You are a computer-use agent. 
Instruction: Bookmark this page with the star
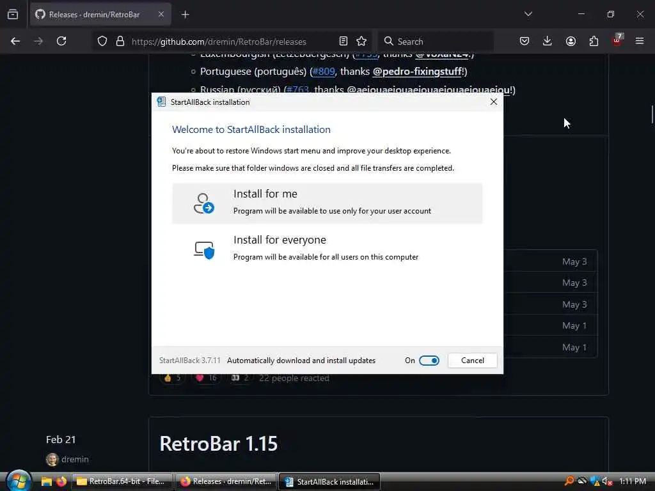click(x=361, y=41)
